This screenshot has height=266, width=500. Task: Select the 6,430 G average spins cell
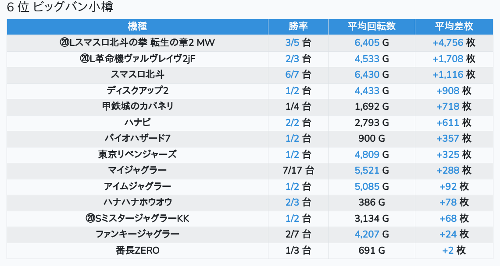coord(371,74)
